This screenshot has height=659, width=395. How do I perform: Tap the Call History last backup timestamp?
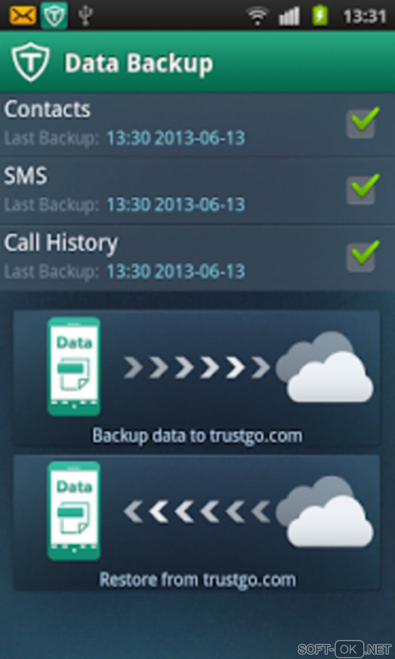pyautogui.click(x=176, y=271)
